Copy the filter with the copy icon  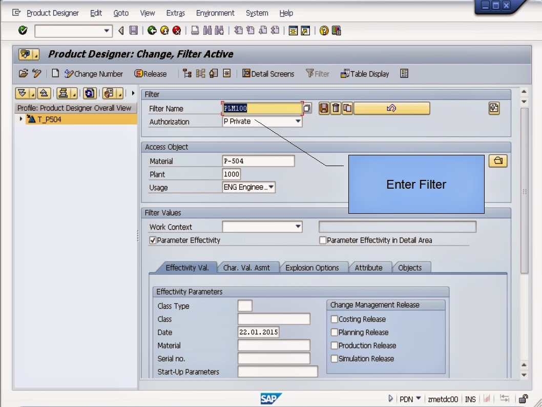tap(348, 108)
